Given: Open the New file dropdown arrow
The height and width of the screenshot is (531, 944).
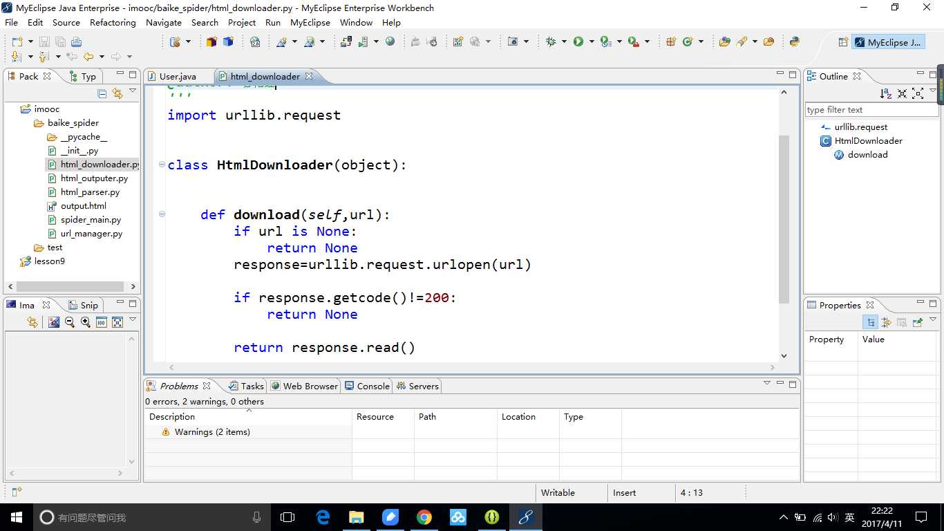Looking at the screenshot, I should click(x=30, y=42).
